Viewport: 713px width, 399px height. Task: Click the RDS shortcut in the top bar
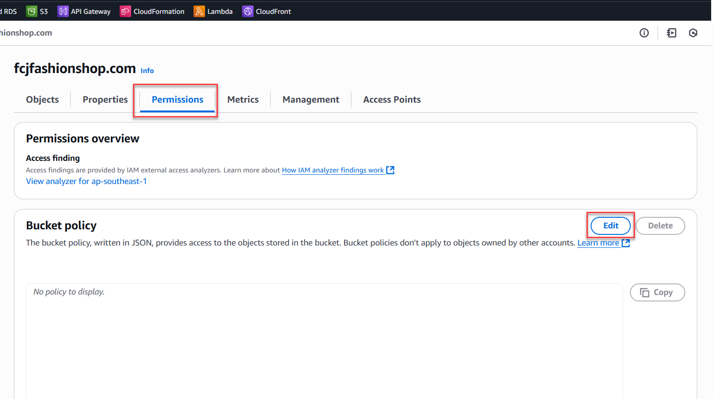coord(9,11)
